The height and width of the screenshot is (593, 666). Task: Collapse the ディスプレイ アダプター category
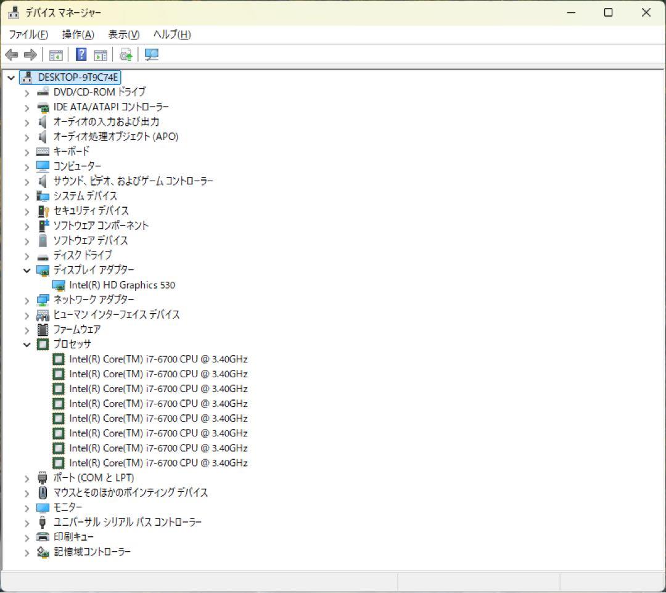(27, 270)
